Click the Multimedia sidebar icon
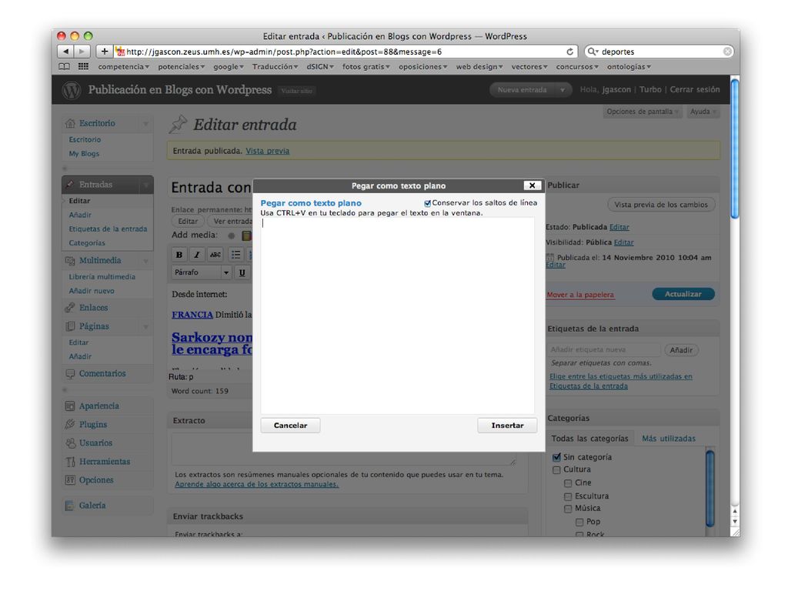 pyautogui.click(x=70, y=260)
